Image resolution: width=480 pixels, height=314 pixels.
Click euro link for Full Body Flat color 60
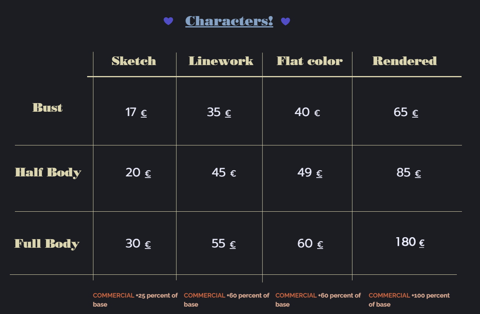(320, 245)
